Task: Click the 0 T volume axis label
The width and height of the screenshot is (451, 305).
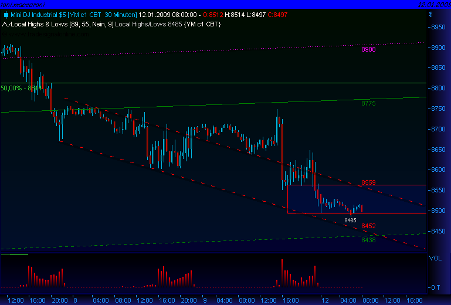Action: pos(435,287)
